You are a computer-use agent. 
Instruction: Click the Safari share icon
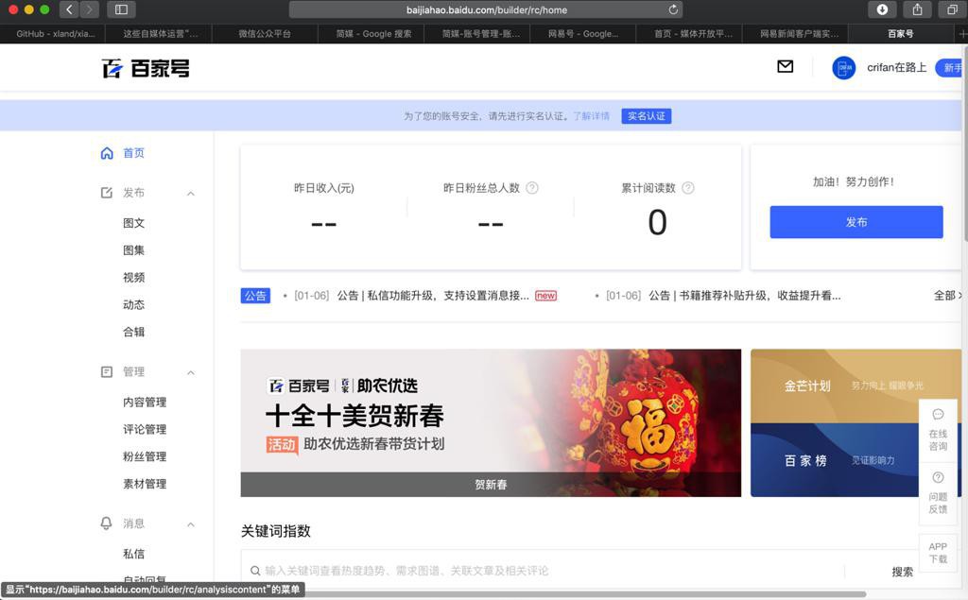click(x=917, y=9)
